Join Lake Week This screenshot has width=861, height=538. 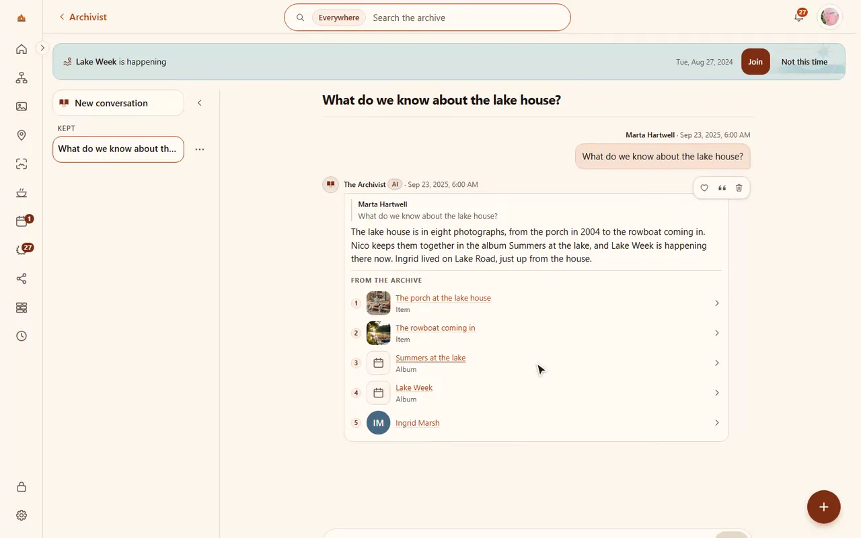point(755,62)
